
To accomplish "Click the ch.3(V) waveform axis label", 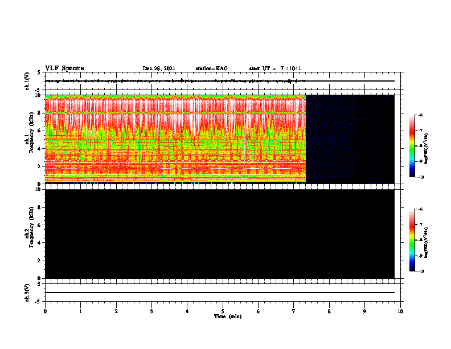I will tap(27, 293).
